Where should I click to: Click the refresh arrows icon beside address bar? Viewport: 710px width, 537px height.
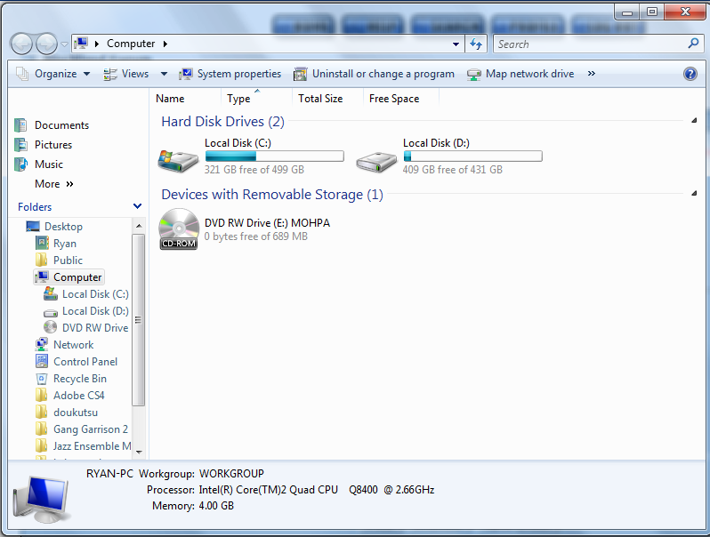click(476, 44)
